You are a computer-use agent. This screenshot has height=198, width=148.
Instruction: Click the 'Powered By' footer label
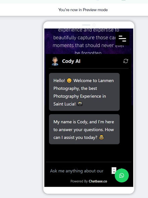pos(79,181)
